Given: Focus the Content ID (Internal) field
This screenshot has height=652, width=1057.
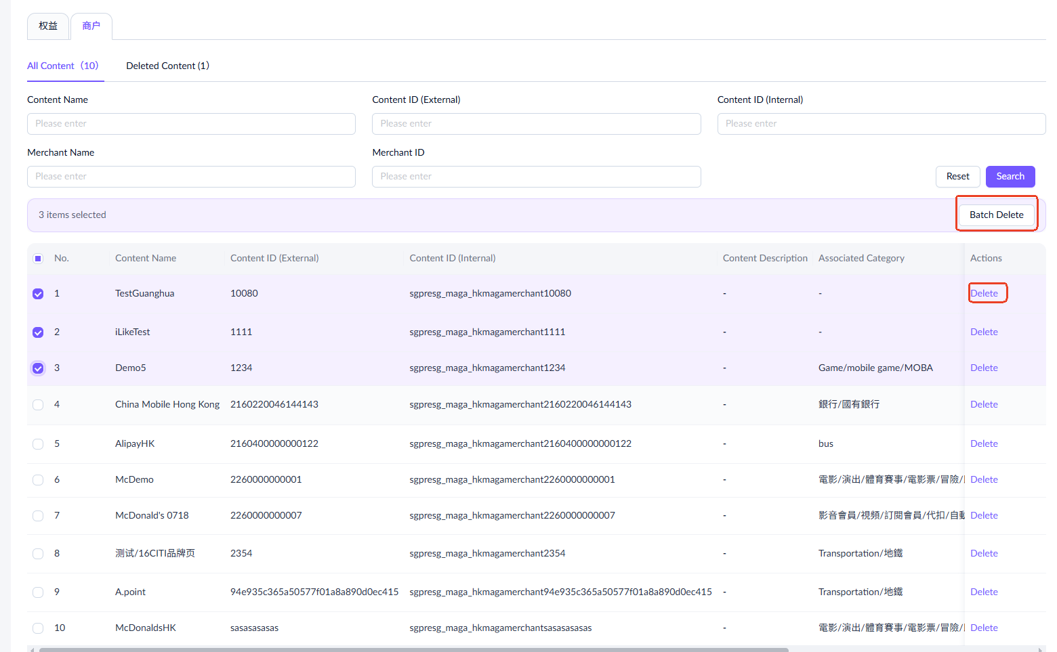Looking at the screenshot, I should [x=881, y=124].
